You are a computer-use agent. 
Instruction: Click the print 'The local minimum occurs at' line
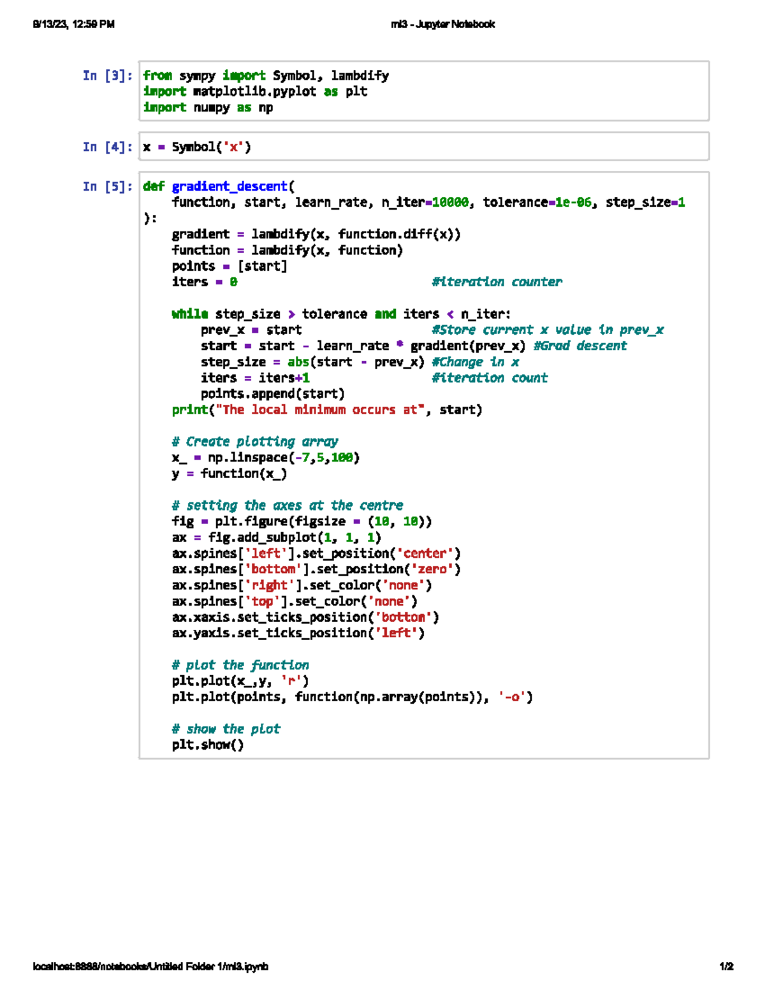point(326,410)
